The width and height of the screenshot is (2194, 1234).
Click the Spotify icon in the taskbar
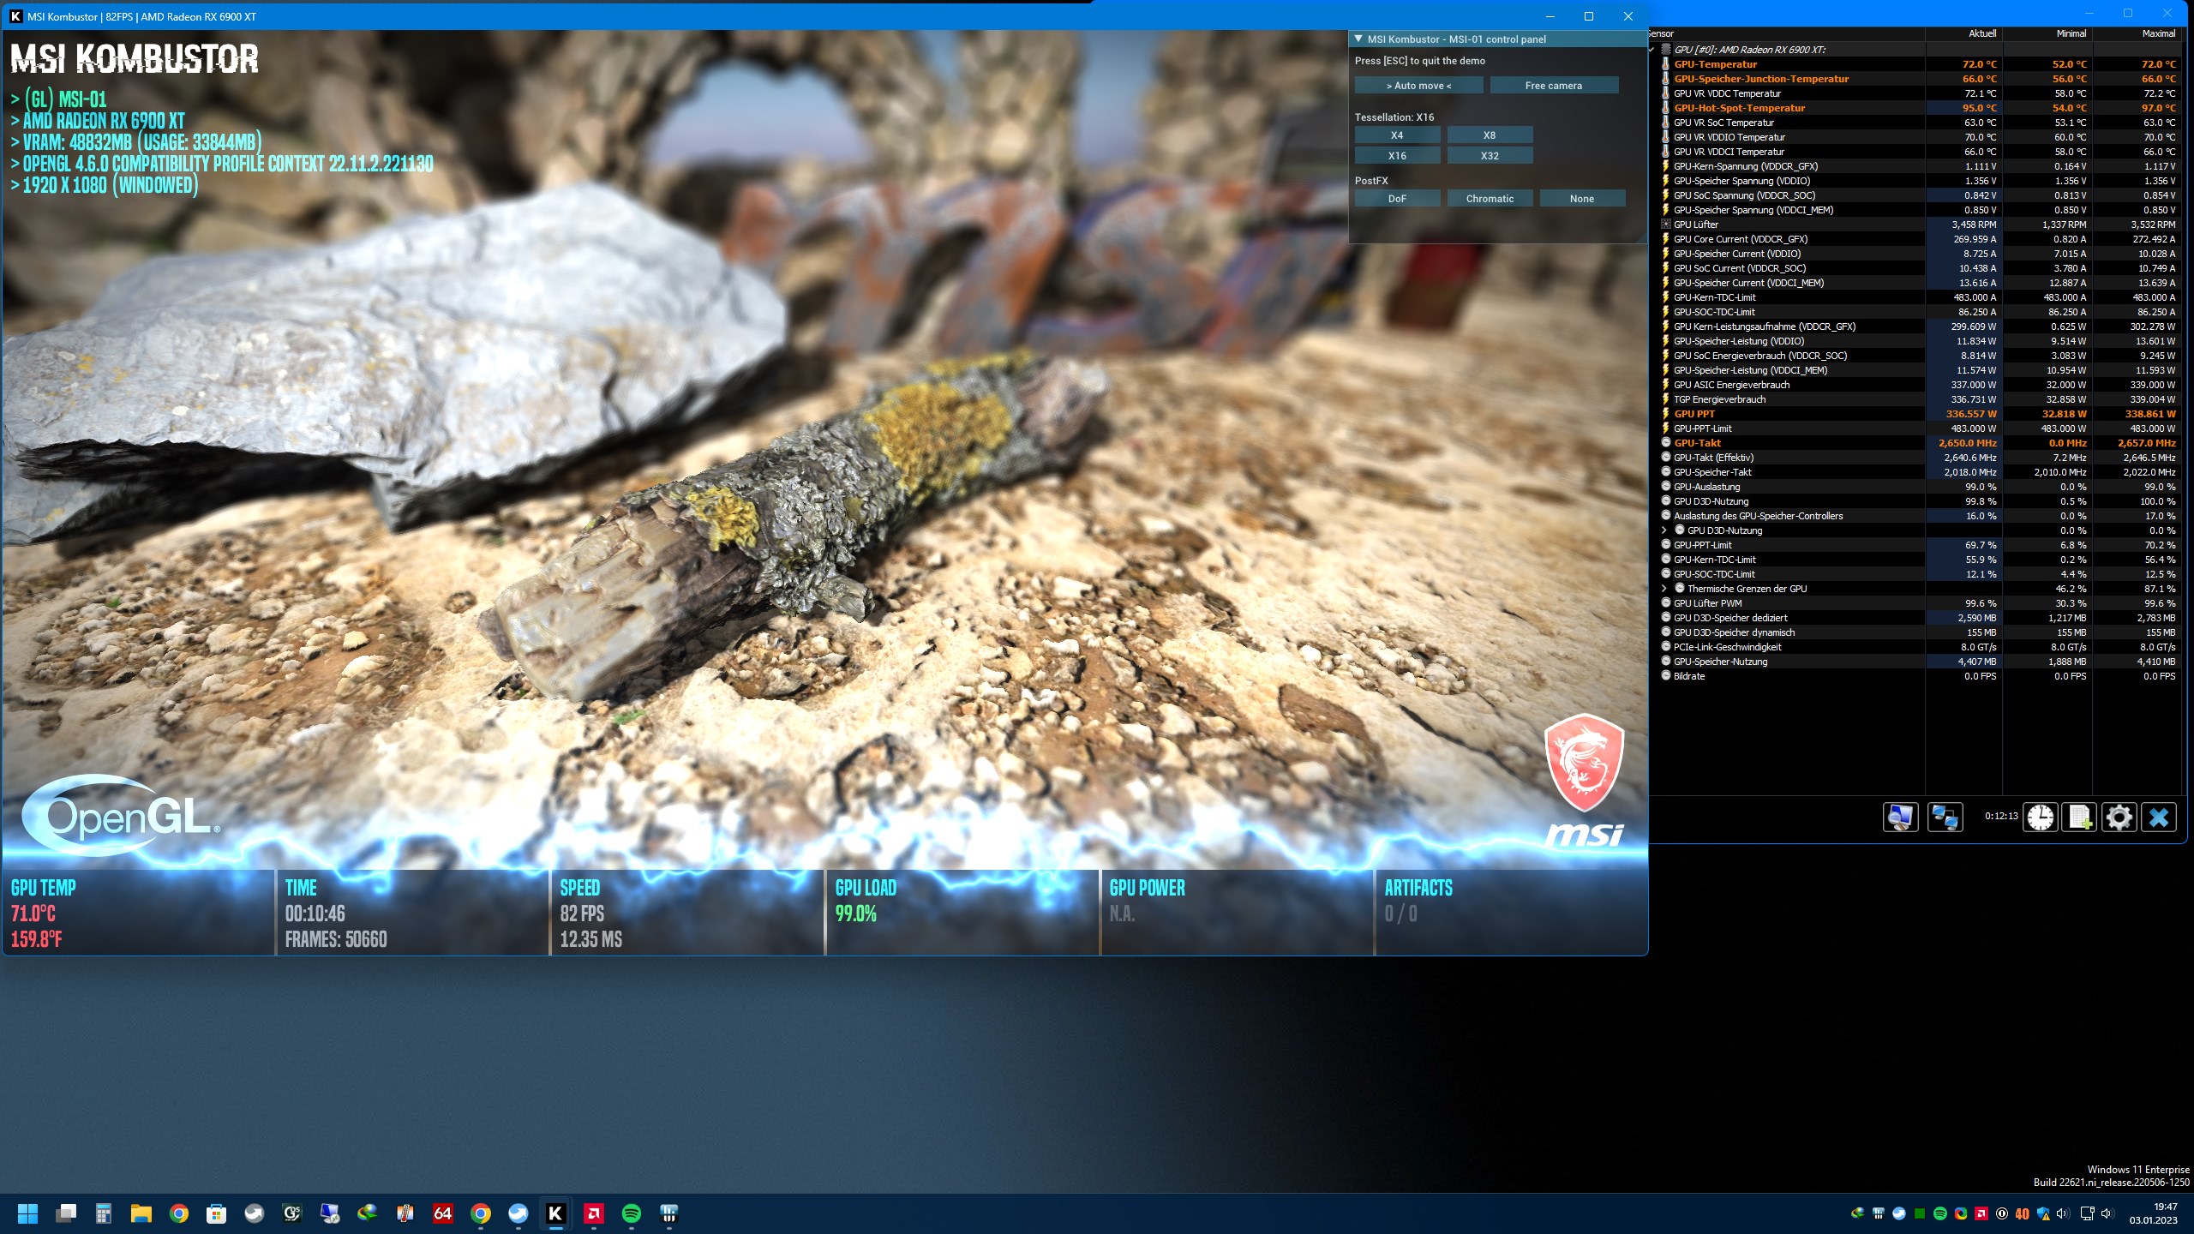(631, 1213)
